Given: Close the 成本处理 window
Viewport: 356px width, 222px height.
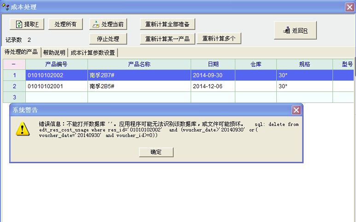Looking at the screenshot, I should pyautogui.click(x=350, y=7).
